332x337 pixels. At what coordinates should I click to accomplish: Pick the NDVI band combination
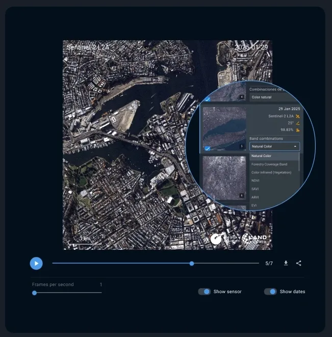point(256,180)
